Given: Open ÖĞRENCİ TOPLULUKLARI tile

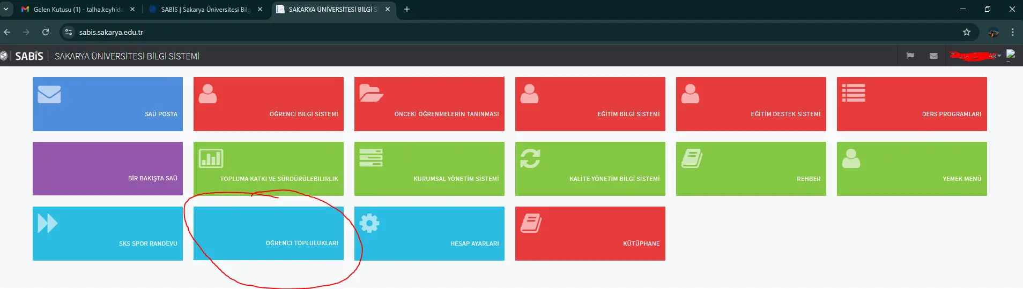Looking at the screenshot, I should pos(269,233).
